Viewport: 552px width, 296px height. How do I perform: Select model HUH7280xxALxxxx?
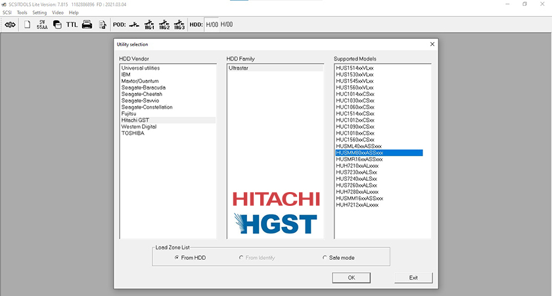coord(379,191)
